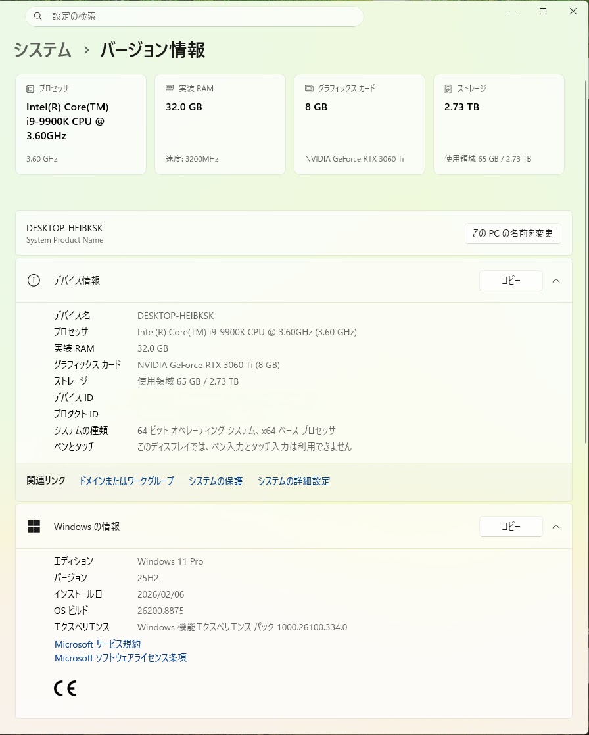Viewport: 589px width, 735px height.
Task: Open ドメインまたはワークグループ link
Action: (126, 481)
